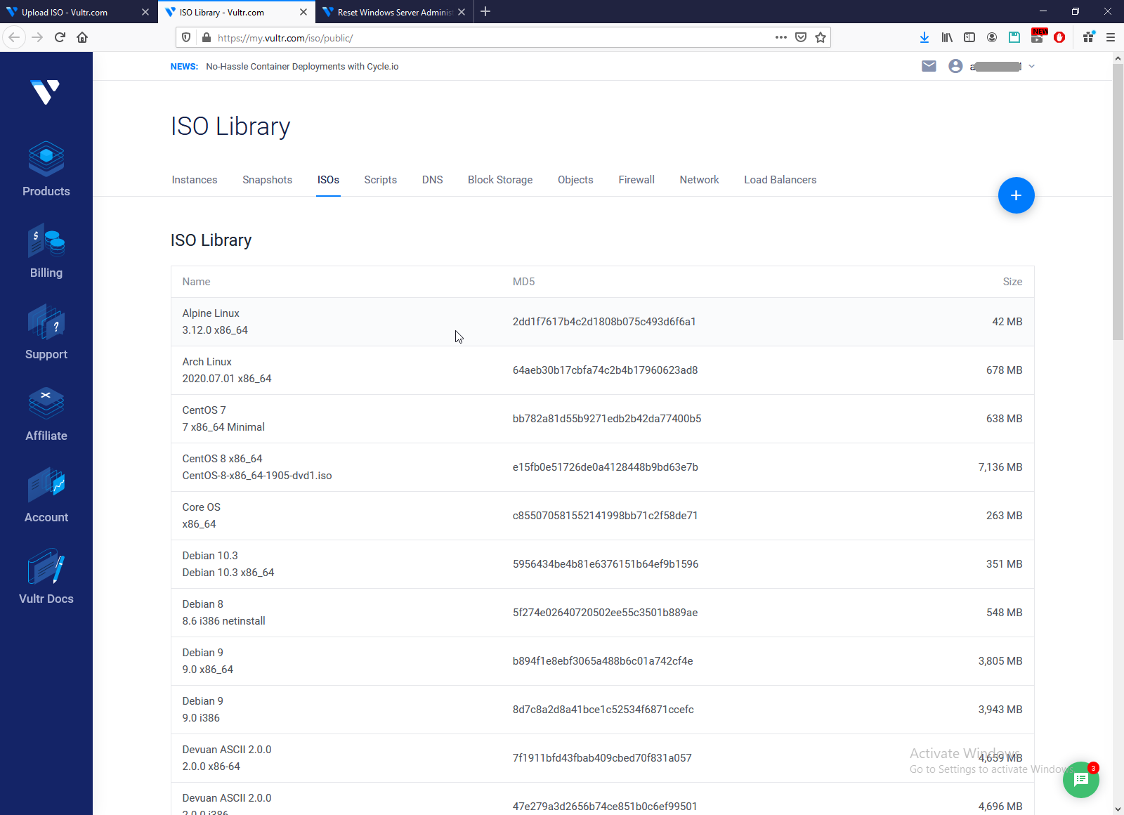Click the Debian 9 x86_64 MD5 hash b894f1e8…

(x=603, y=661)
